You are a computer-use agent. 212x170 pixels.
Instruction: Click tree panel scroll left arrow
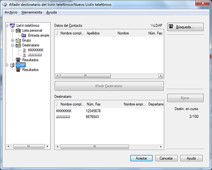[8, 146]
